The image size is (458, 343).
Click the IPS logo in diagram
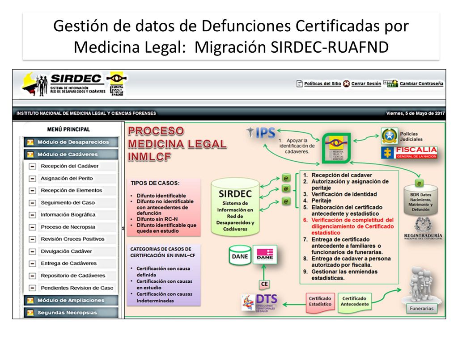[x=261, y=133]
